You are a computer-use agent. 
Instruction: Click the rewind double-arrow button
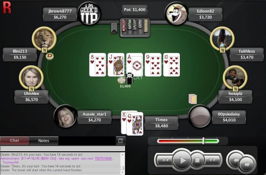[x=165, y=160]
